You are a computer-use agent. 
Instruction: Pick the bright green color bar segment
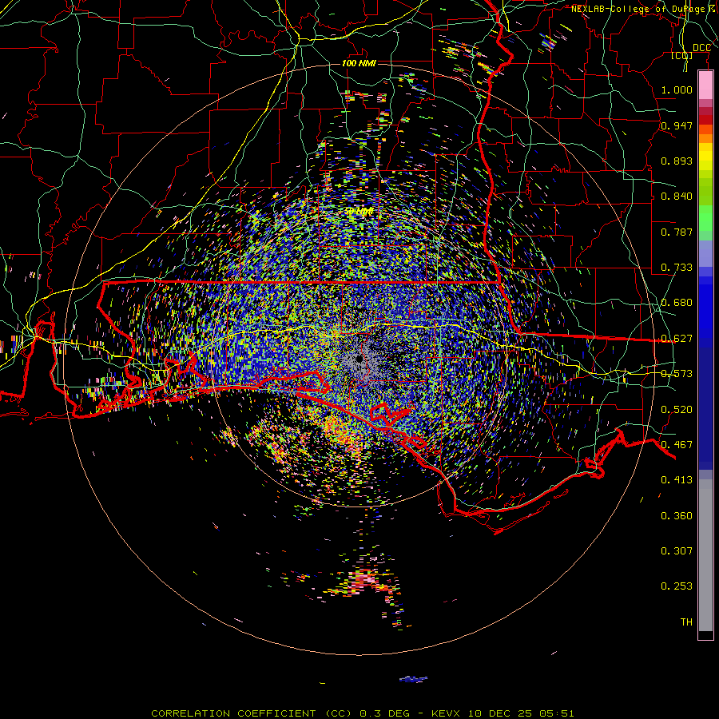705,218
